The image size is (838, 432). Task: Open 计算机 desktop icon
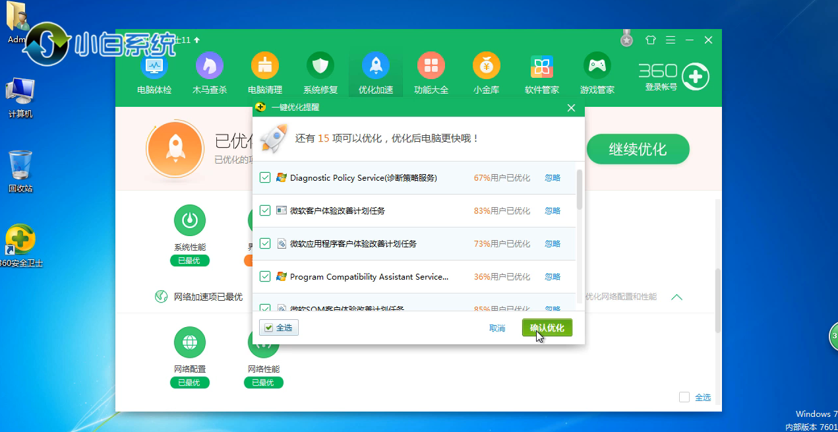pos(20,98)
